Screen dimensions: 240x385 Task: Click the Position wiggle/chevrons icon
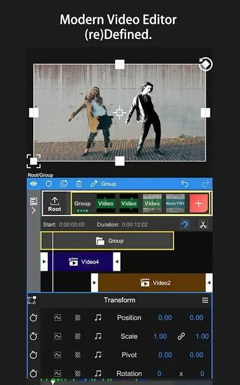pos(78,318)
